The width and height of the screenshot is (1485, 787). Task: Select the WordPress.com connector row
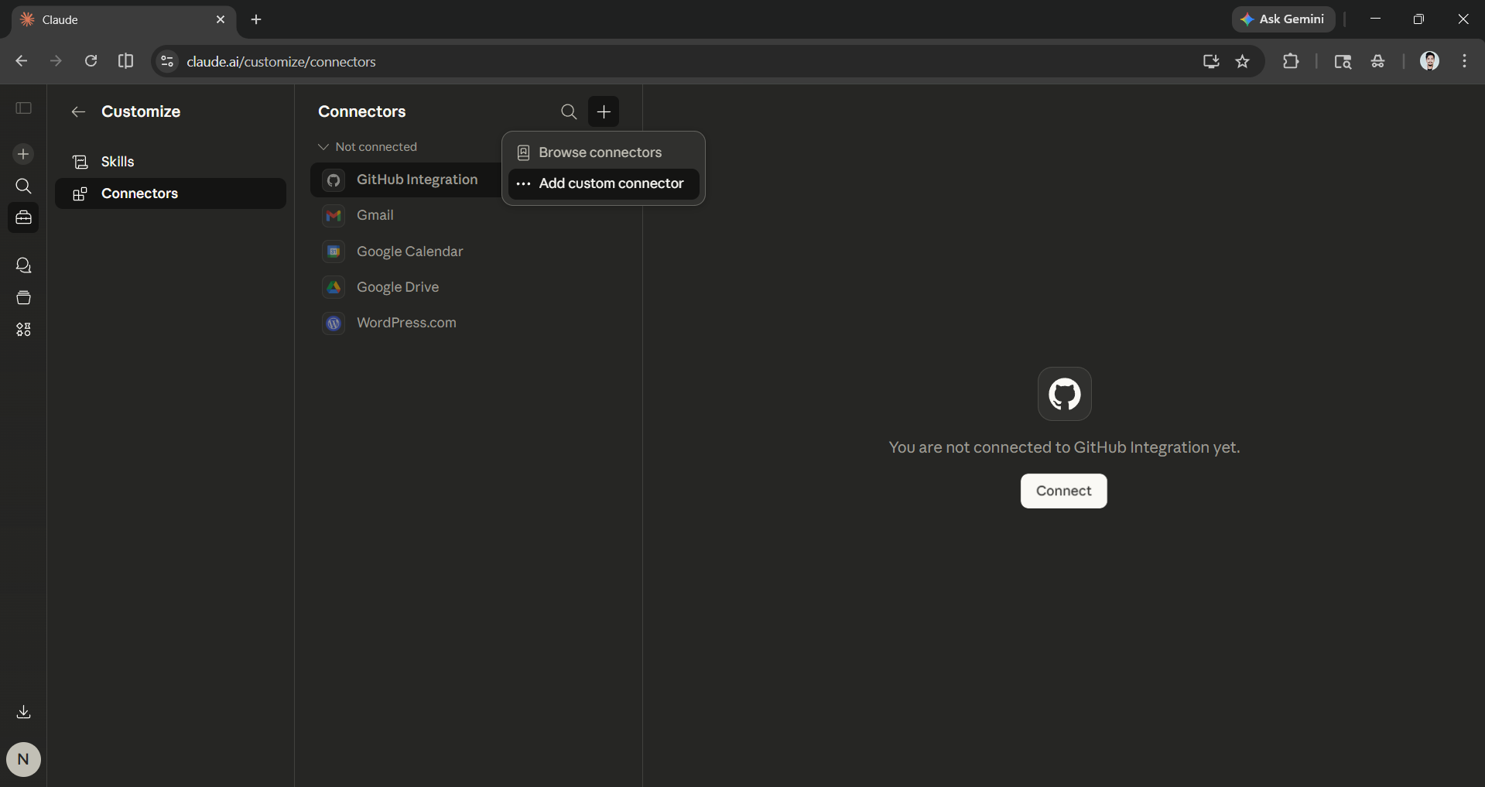coord(468,323)
